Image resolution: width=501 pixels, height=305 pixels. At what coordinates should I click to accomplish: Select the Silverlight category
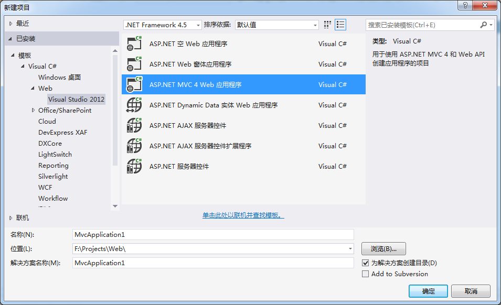[53, 177]
